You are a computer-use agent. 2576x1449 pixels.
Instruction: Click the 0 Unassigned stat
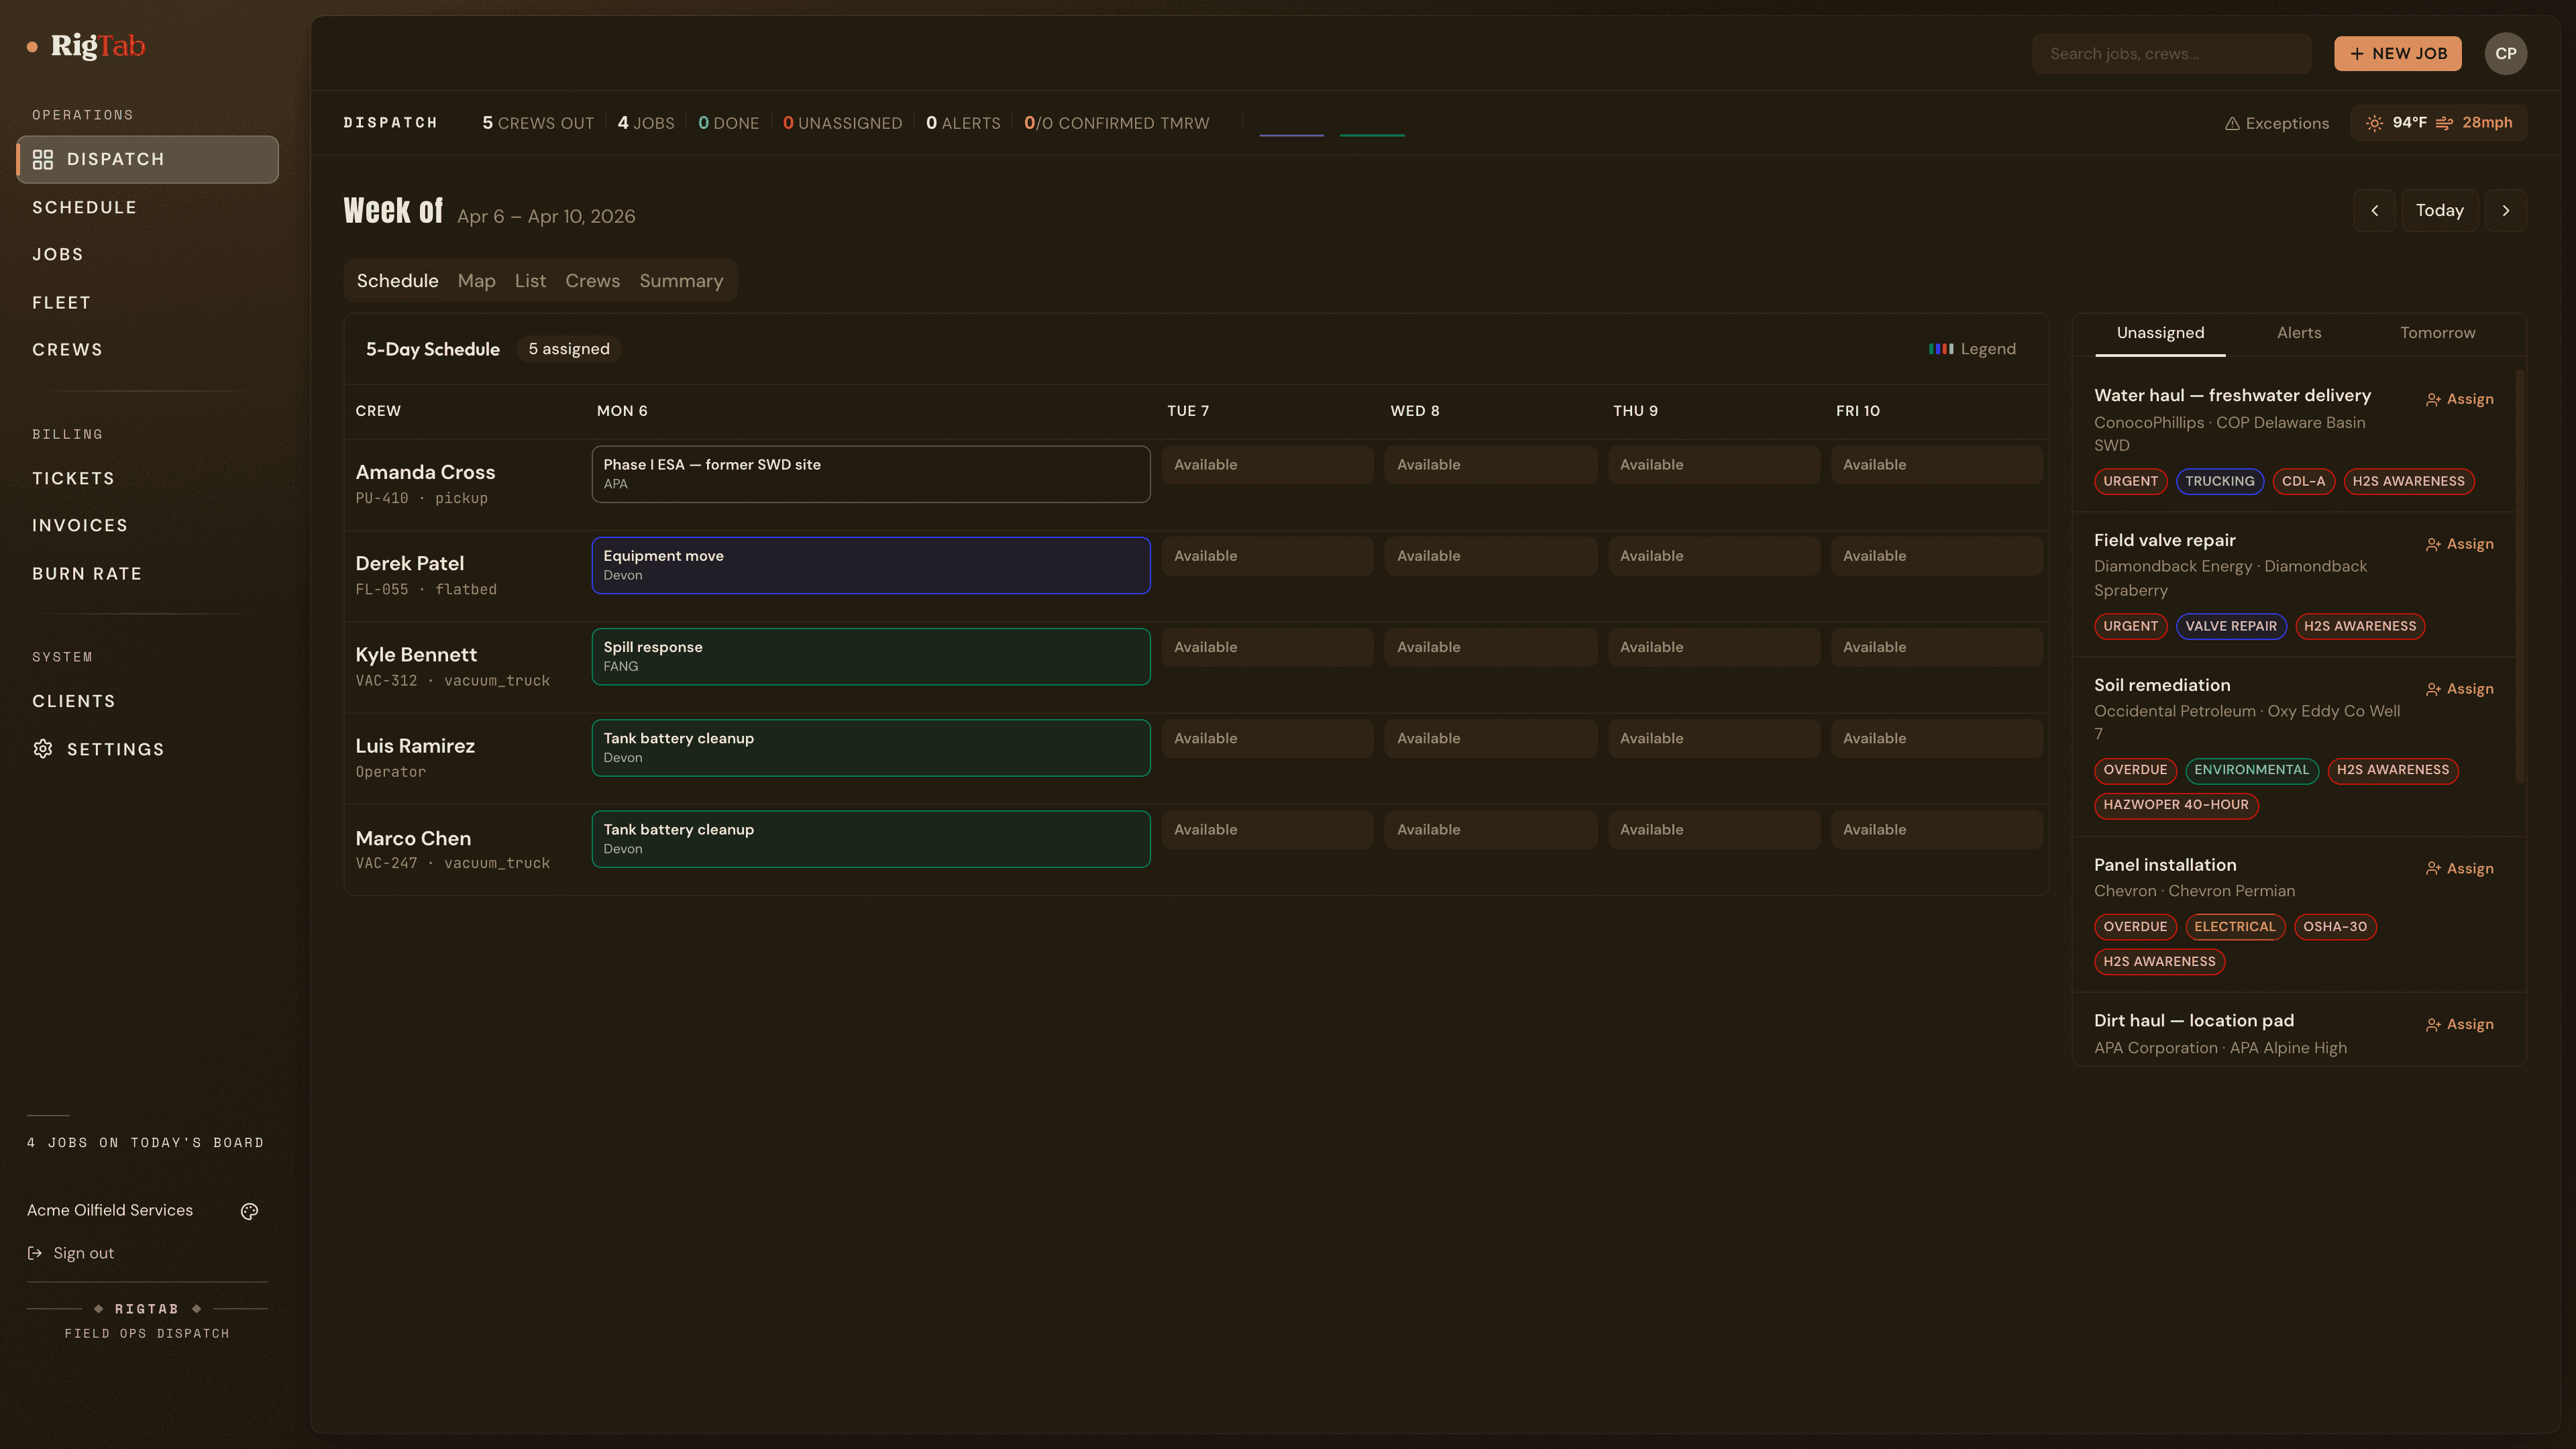[x=842, y=123]
